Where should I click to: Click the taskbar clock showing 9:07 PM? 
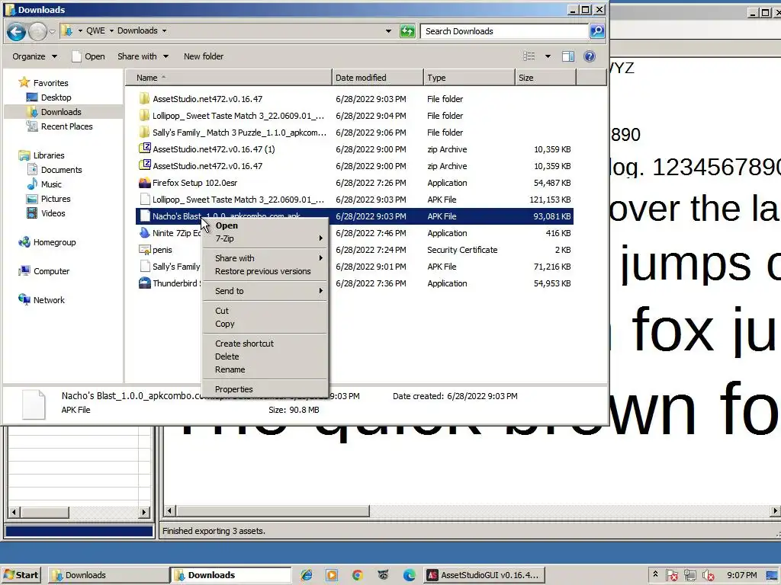point(741,575)
